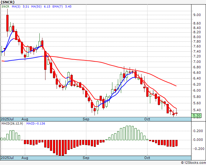This screenshot has width=206, height=165.
Task: Click the 0.000 MACD axis label
Action: pos(198,140)
